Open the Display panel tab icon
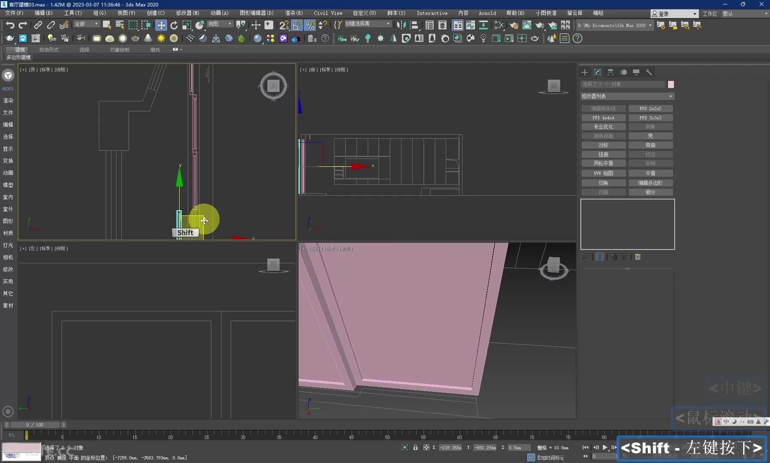 coord(636,72)
